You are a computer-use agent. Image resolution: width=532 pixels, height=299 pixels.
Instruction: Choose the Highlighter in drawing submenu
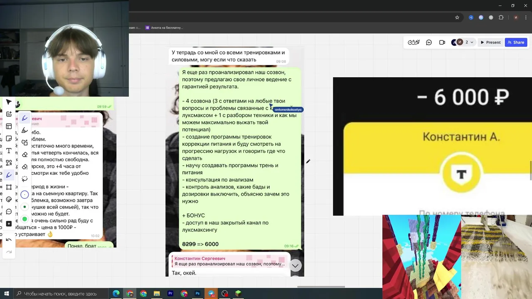click(x=25, y=130)
